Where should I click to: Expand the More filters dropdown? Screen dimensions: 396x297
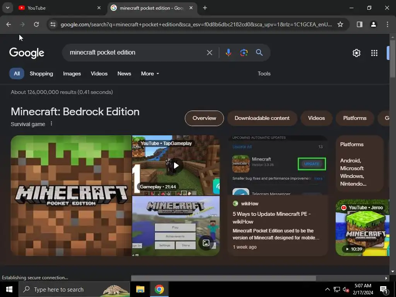150,73
